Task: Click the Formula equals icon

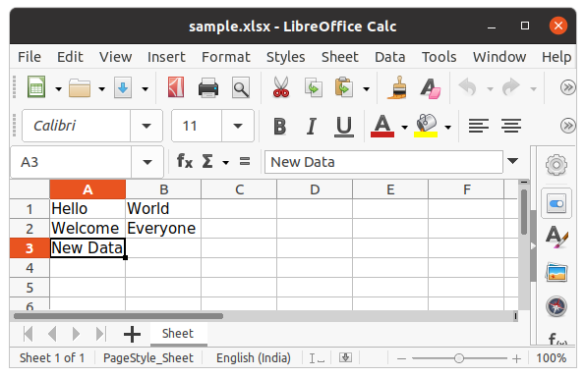Action: (x=245, y=162)
